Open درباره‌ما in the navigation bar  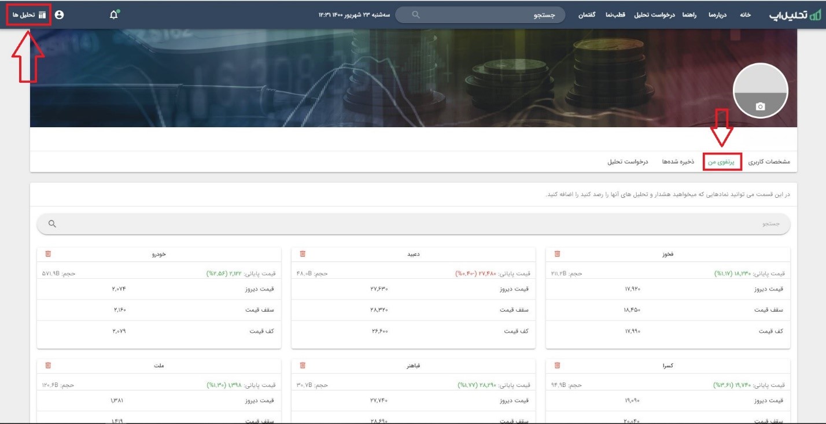point(716,15)
